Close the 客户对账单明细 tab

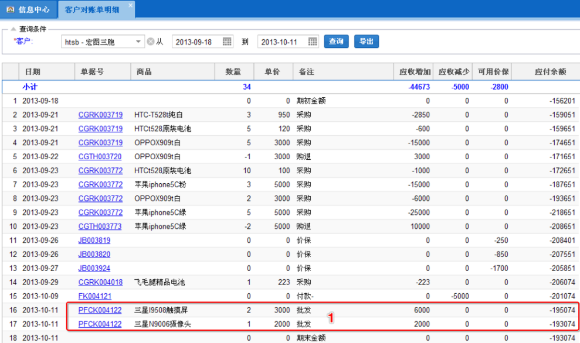coord(130,5)
